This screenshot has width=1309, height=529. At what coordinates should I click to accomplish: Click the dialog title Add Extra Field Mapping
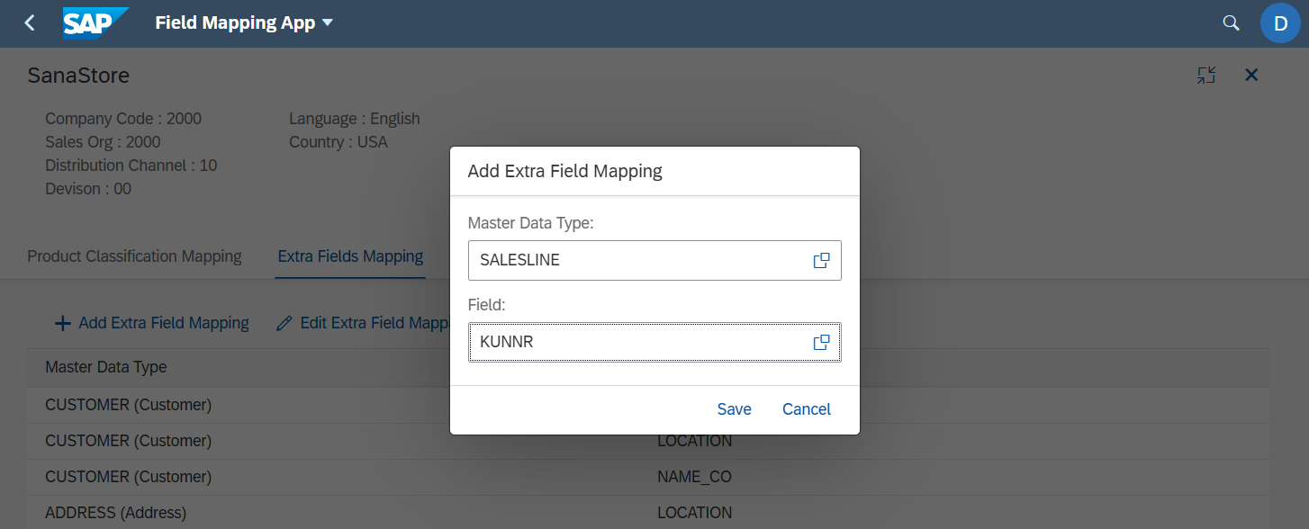[x=565, y=171]
